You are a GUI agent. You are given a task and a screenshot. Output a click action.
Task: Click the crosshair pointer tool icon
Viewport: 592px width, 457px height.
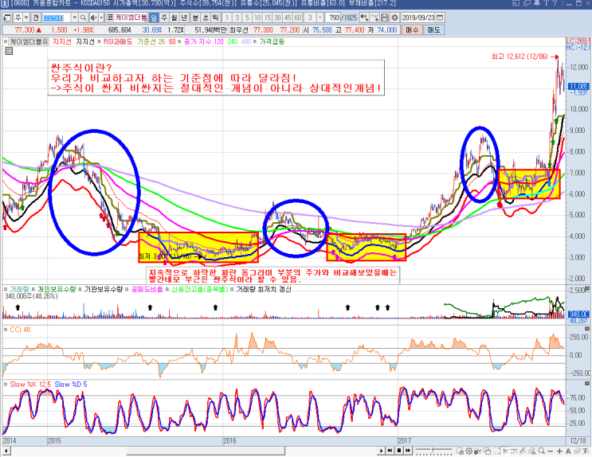[505, 451]
